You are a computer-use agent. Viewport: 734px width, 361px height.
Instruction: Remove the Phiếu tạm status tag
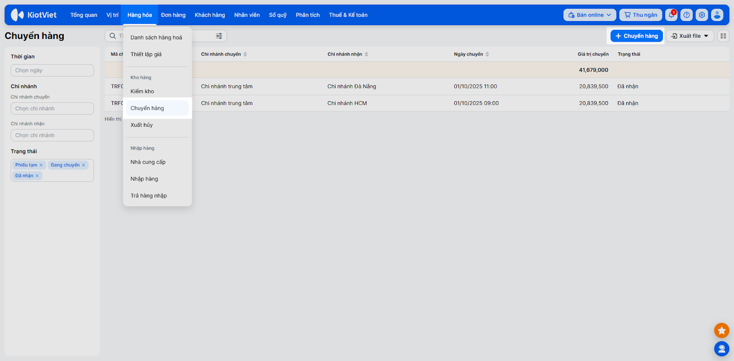point(41,165)
